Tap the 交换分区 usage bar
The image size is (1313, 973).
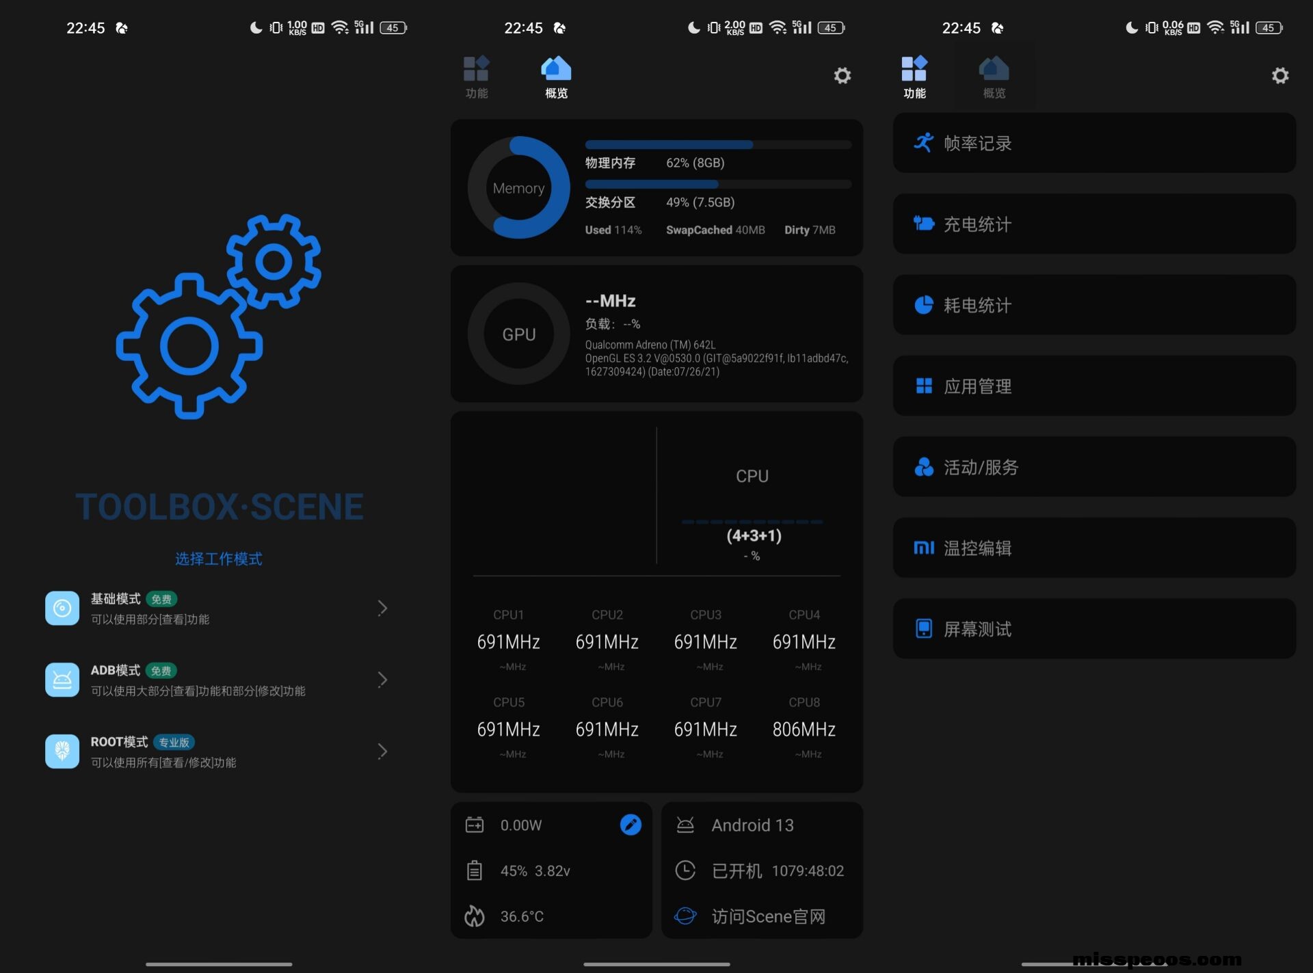pos(718,185)
